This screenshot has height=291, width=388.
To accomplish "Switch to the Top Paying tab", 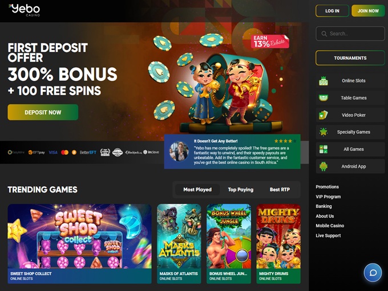I will pos(241,190).
